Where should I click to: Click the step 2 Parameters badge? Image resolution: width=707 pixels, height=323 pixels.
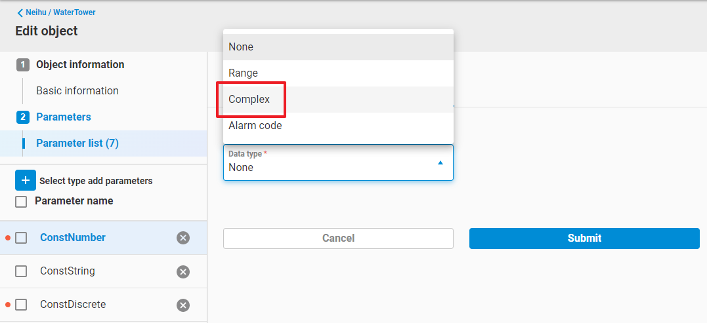(23, 117)
